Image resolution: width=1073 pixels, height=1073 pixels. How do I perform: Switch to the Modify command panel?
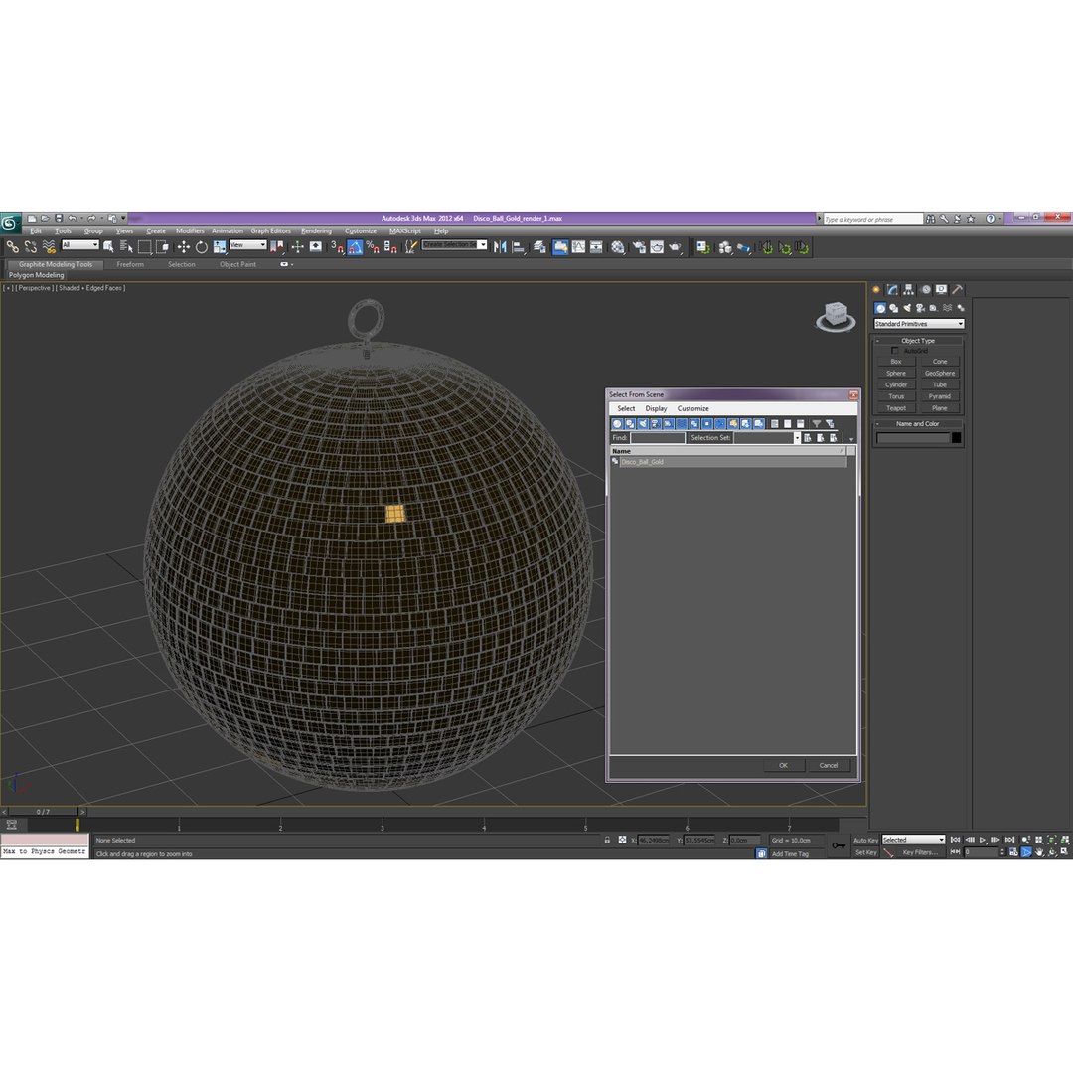[892, 289]
